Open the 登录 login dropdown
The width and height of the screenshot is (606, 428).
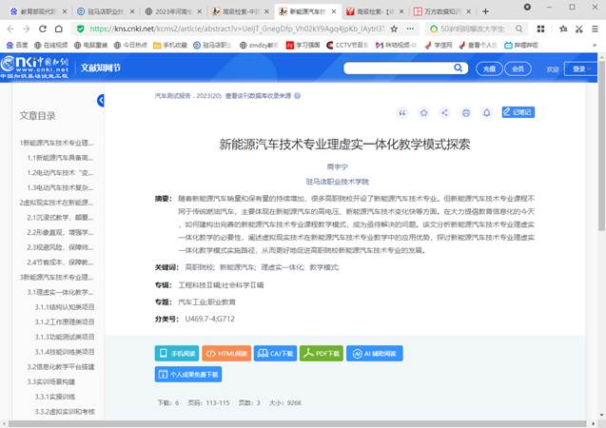[x=581, y=68]
